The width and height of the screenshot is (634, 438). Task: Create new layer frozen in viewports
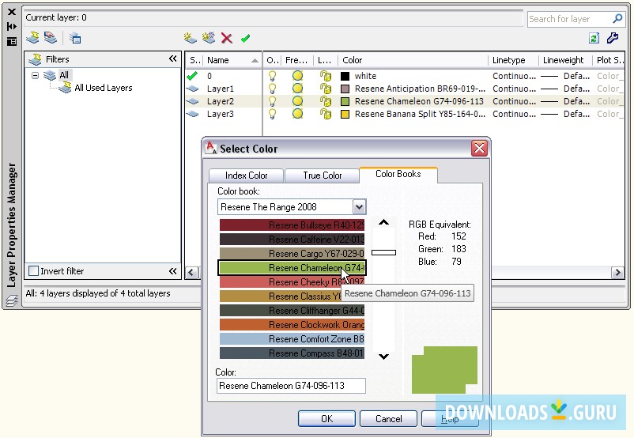point(209,38)
